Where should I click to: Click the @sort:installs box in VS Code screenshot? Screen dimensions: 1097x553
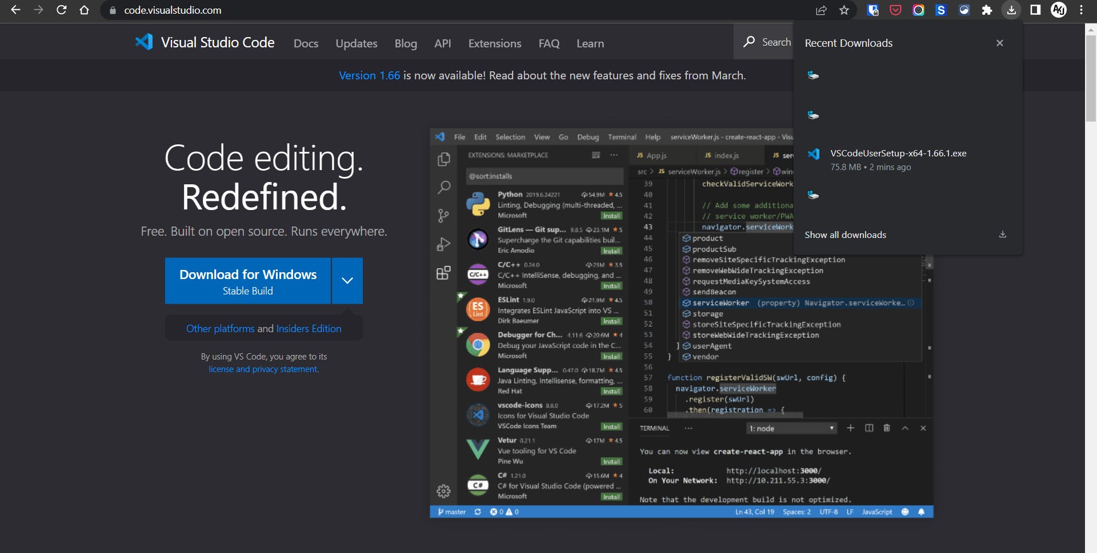[545, 176]
